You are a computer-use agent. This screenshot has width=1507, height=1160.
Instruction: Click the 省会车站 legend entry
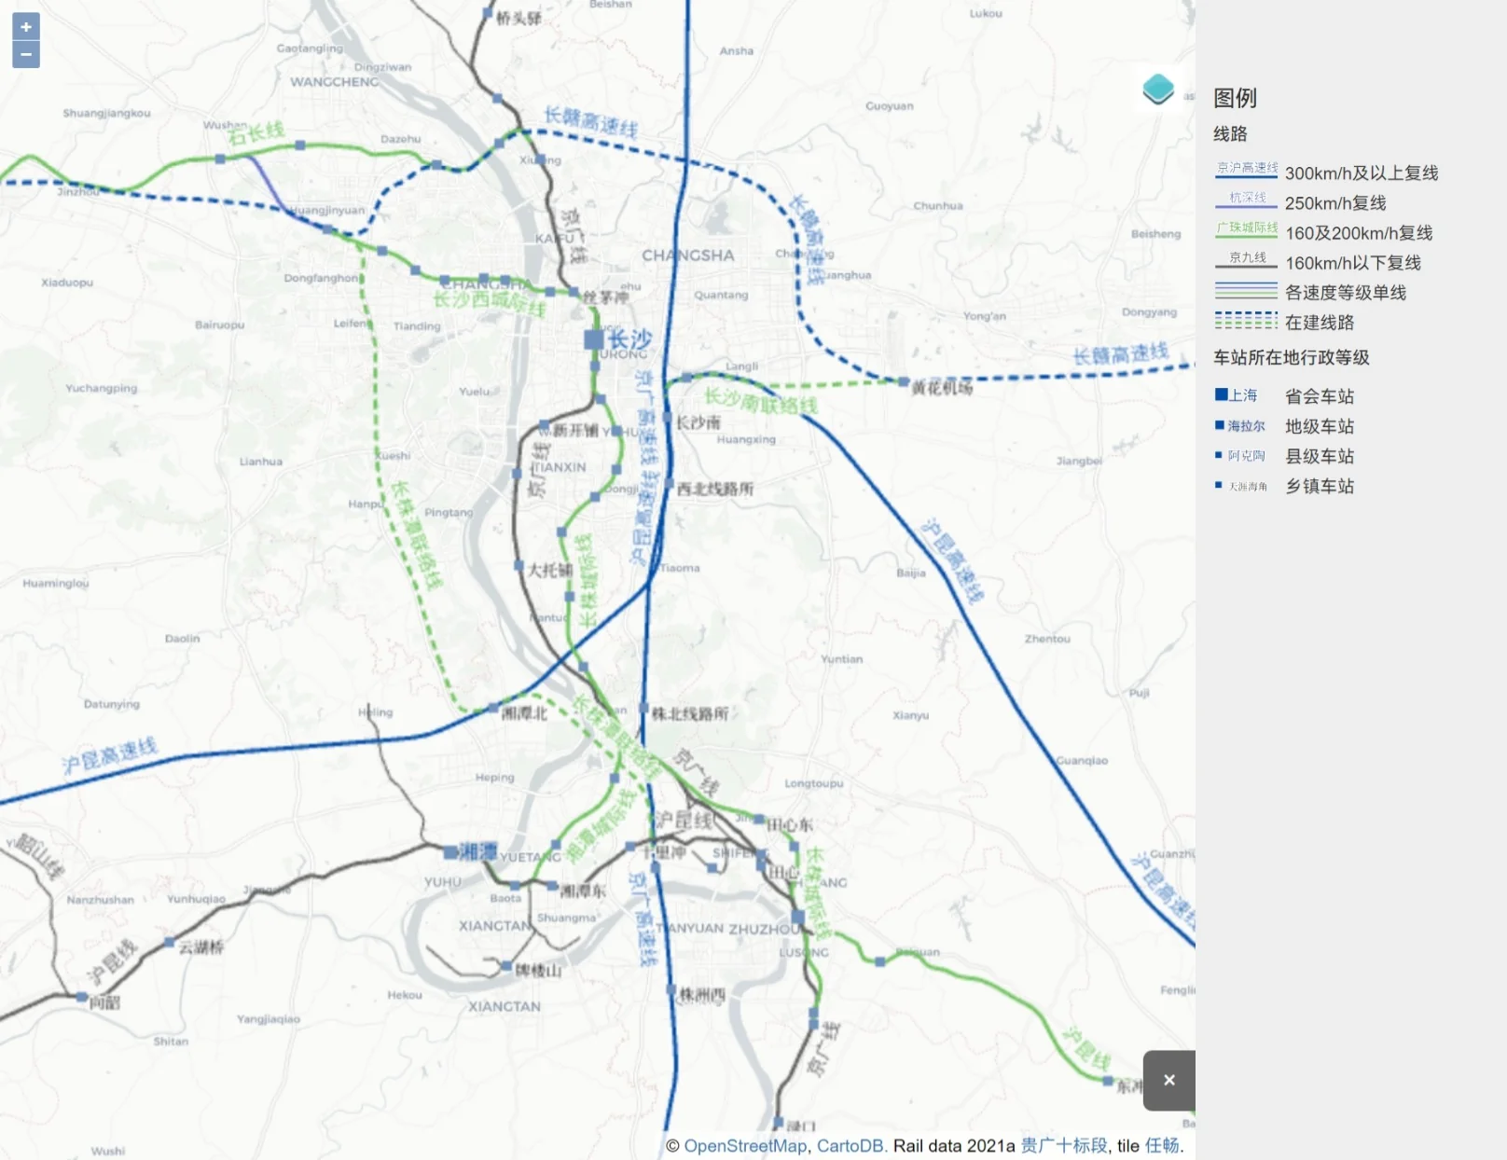click(1284, 395)
